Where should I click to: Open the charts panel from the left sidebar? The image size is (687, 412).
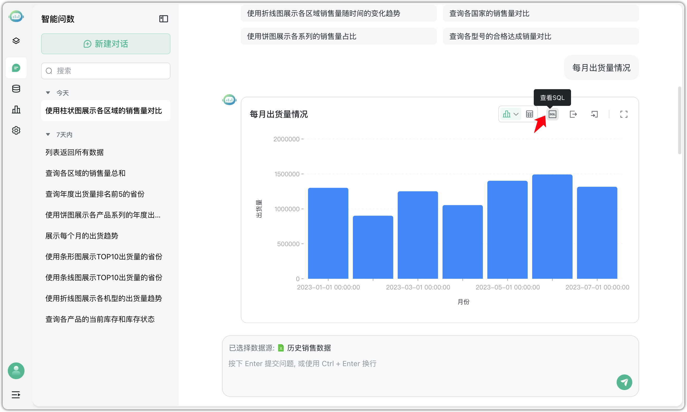click(16, 109)
